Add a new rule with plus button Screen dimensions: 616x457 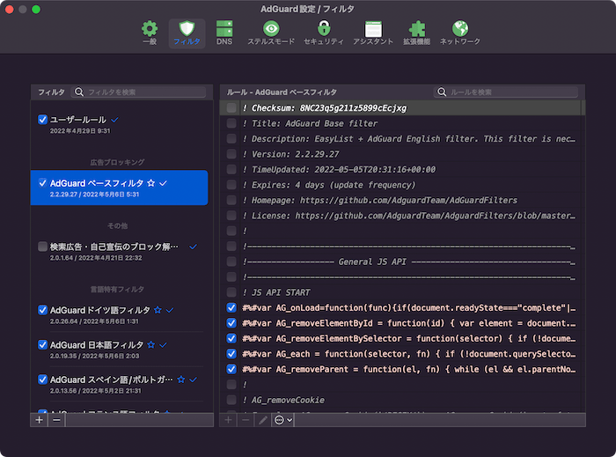pos(228,420)
